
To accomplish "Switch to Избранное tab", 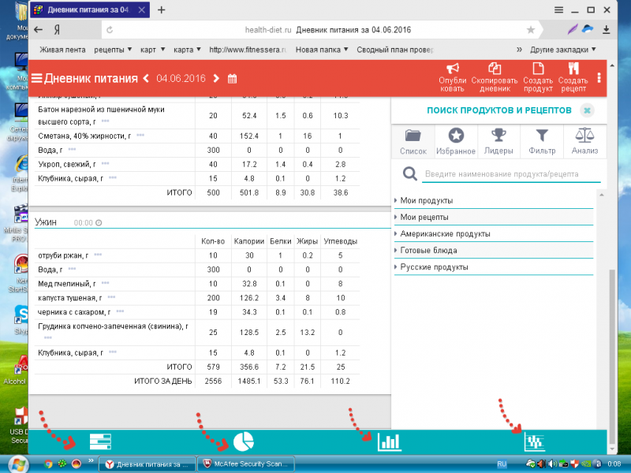I will tap(456, 141).
